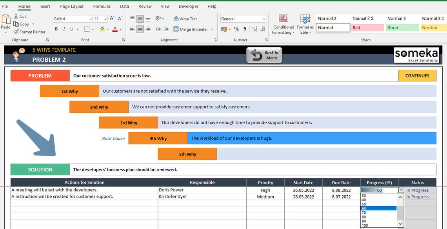Viewport: 447px width, 229px height.
Task: Click the Comma Style icon
Action: pyautogui.click(x=244, y=29)
